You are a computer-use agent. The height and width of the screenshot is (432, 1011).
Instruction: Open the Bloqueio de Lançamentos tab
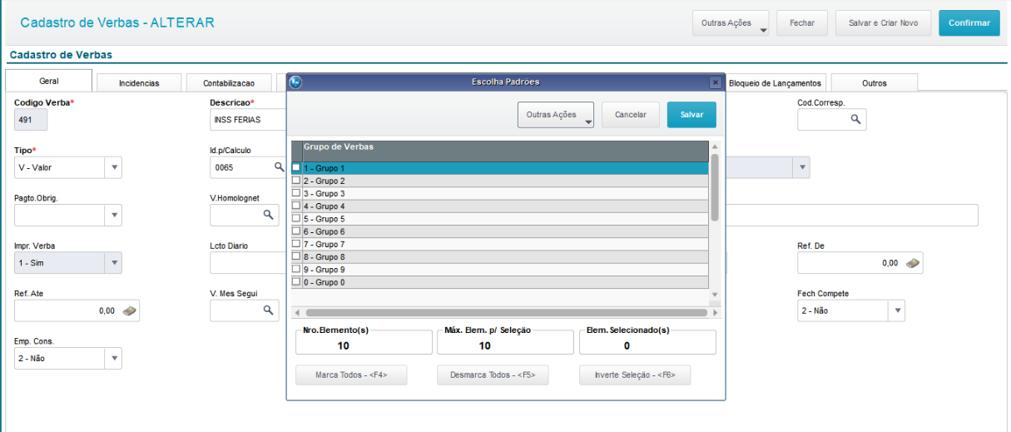(775, 83)
